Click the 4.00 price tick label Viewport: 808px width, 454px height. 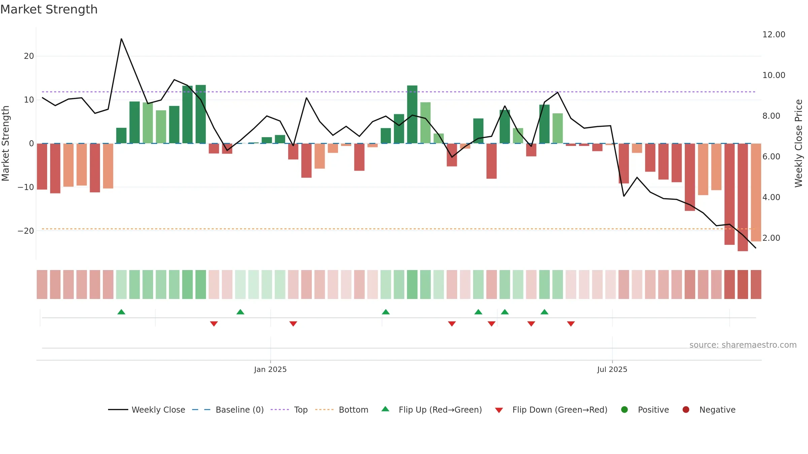771,197
